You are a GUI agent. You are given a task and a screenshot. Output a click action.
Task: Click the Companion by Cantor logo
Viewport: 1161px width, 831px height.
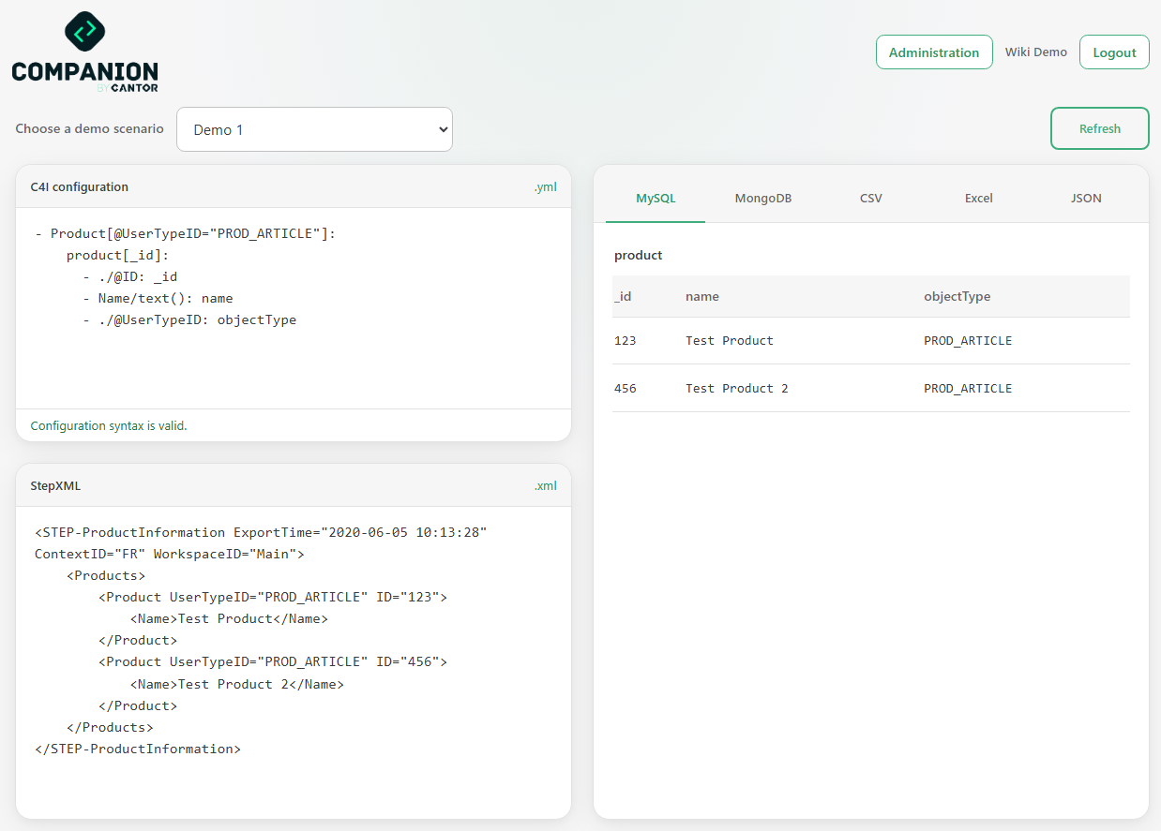[84, 52]
